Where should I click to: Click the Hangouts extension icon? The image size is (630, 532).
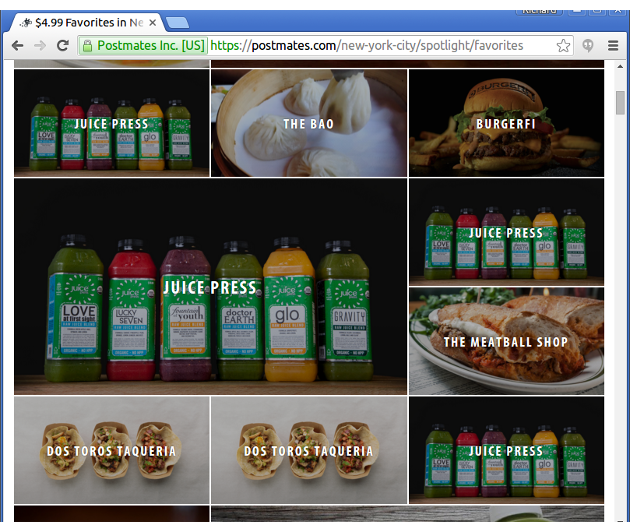pos(588,46)
